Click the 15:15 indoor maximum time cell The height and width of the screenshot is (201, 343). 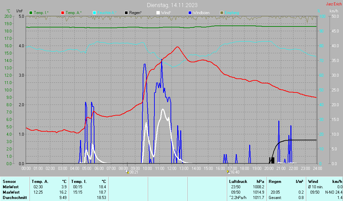coord(78,192)
